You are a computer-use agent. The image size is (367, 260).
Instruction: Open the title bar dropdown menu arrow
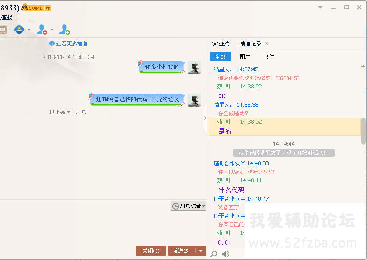point(320,7)
